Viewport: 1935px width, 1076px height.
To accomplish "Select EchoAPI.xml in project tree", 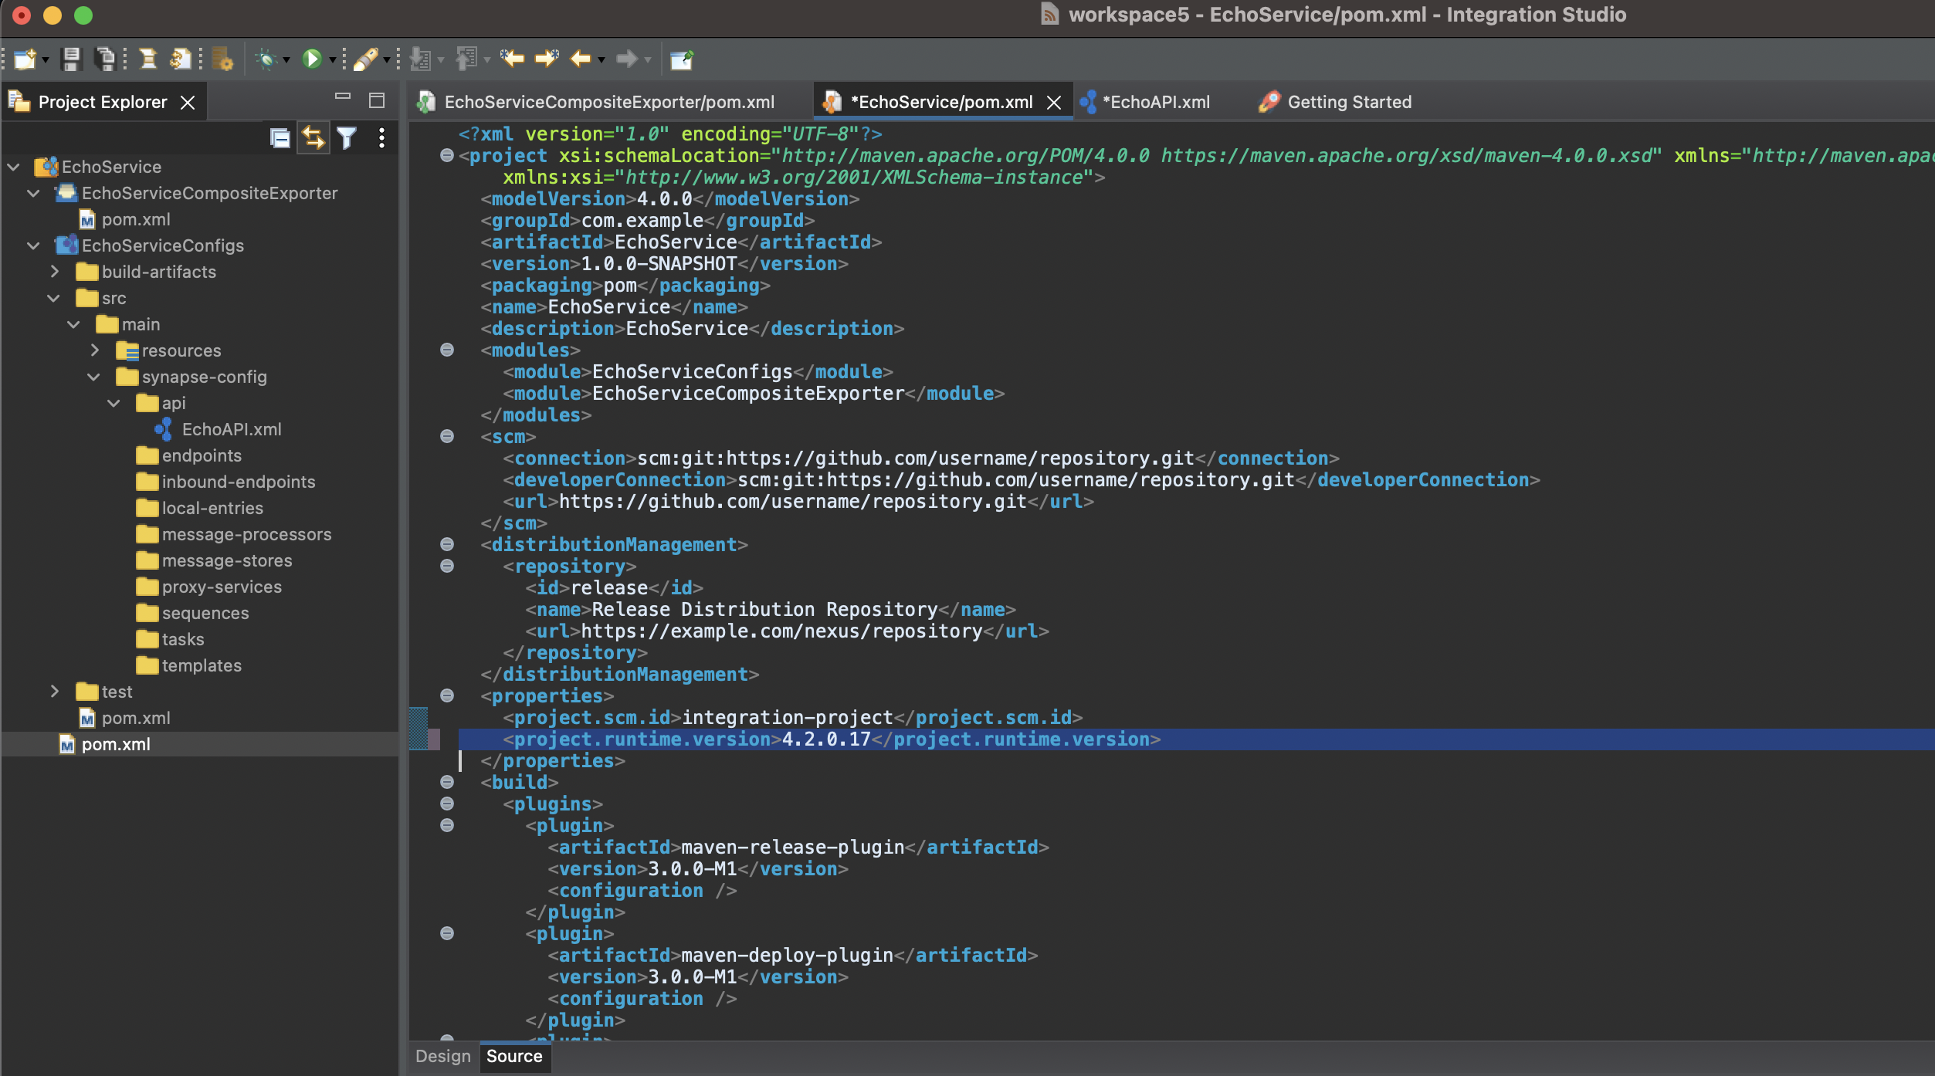I will [232, 429].
